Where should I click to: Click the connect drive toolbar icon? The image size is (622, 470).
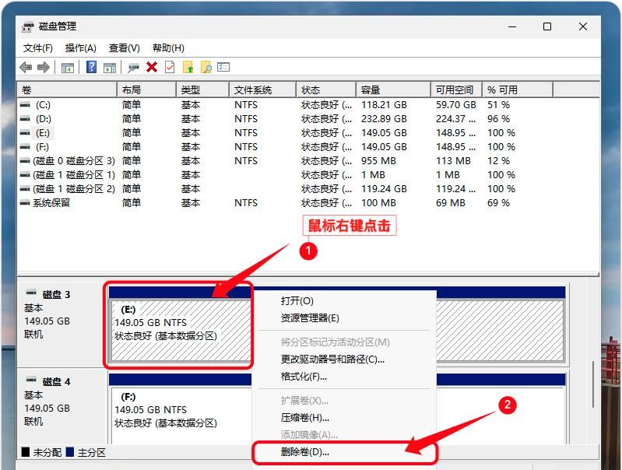[x=133, y=68]
